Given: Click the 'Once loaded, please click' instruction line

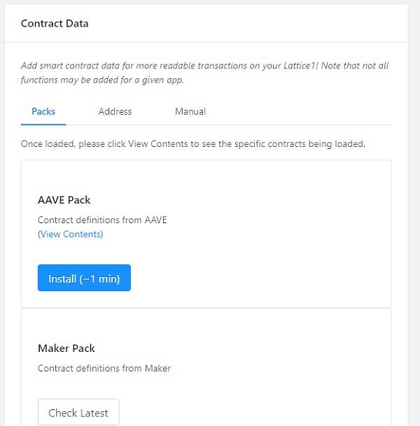Looking at the screenshot, I should 193,143.
